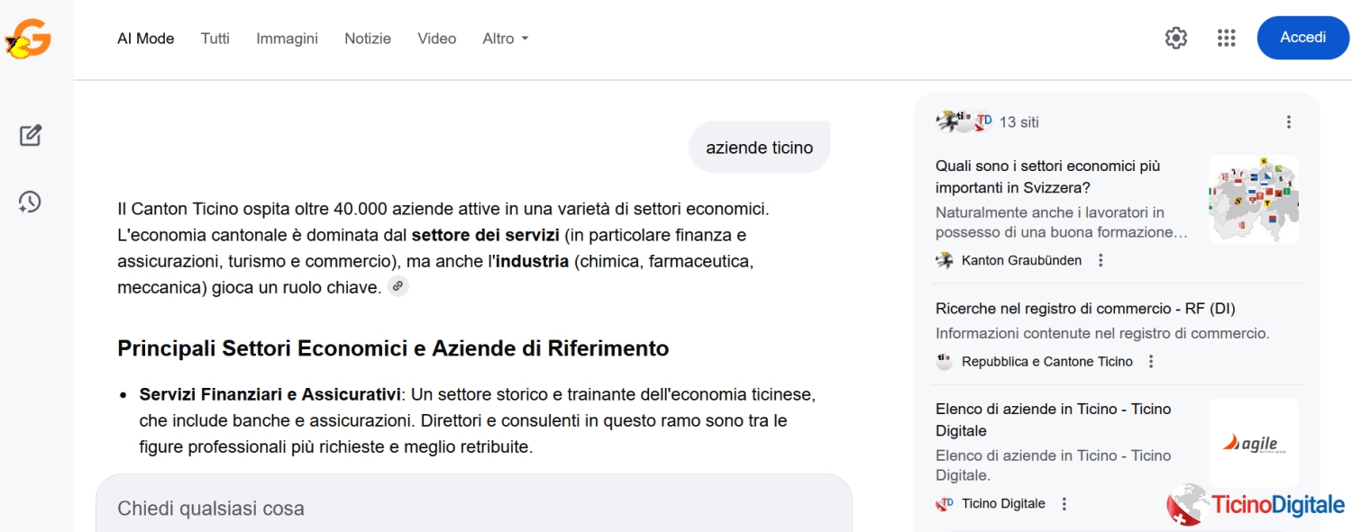Click the link chip icon after the paragraph
This screenshot has height=532, width=1352.
pos(397,286)
